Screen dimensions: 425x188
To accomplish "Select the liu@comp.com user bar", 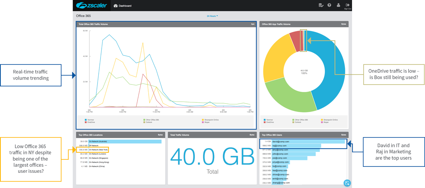I will (280, 166).
